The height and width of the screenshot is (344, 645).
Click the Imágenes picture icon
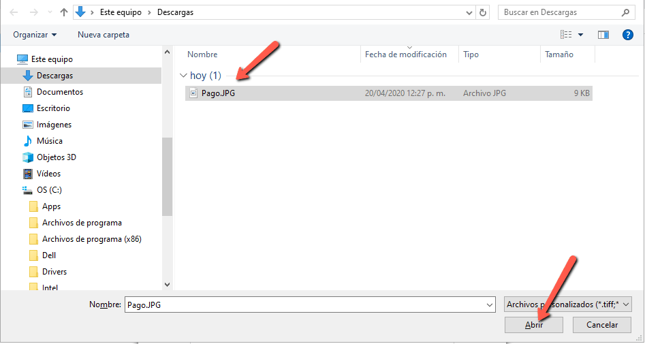pos(27,125)
